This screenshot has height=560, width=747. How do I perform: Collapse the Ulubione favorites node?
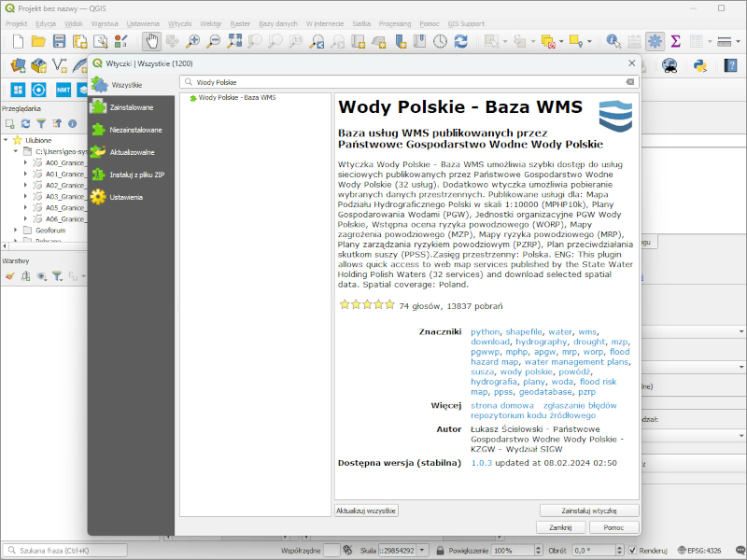[6, 140]
